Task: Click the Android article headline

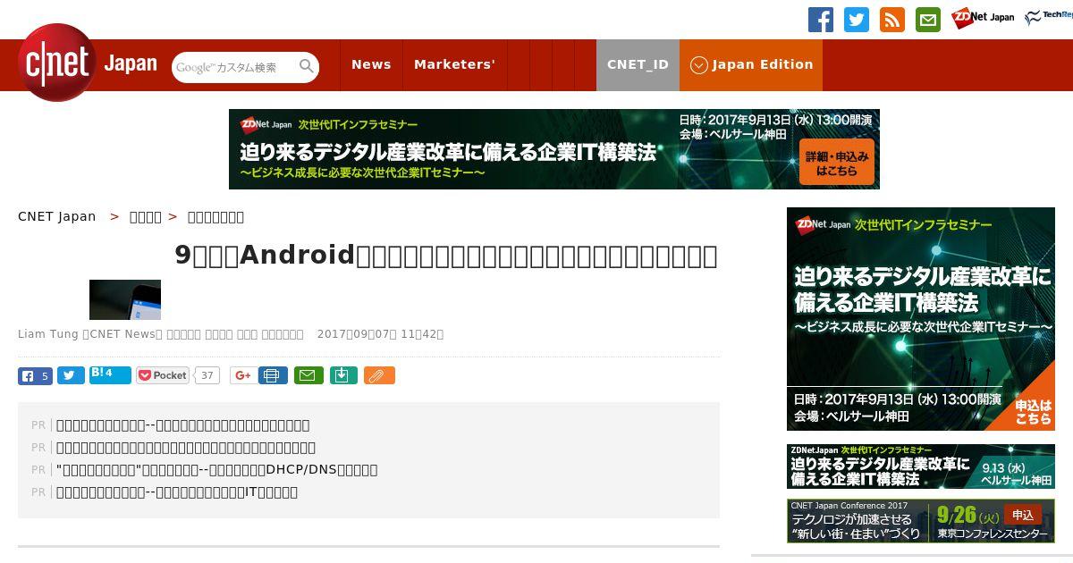Action: [x=446, y=256]
